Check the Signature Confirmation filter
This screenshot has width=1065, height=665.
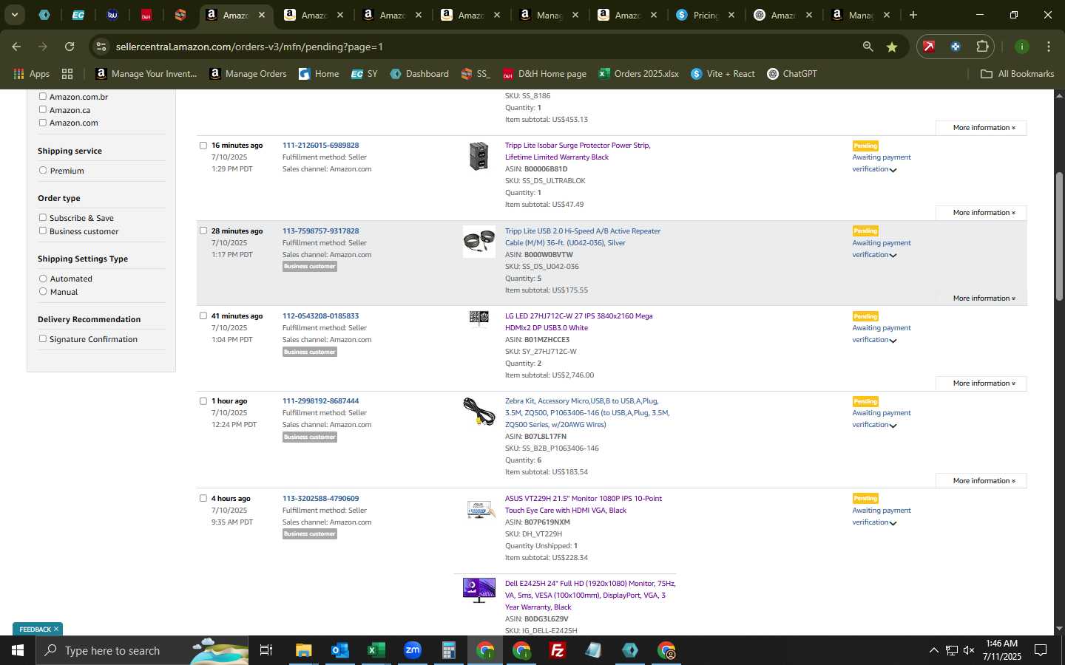[x=43, y=338]
